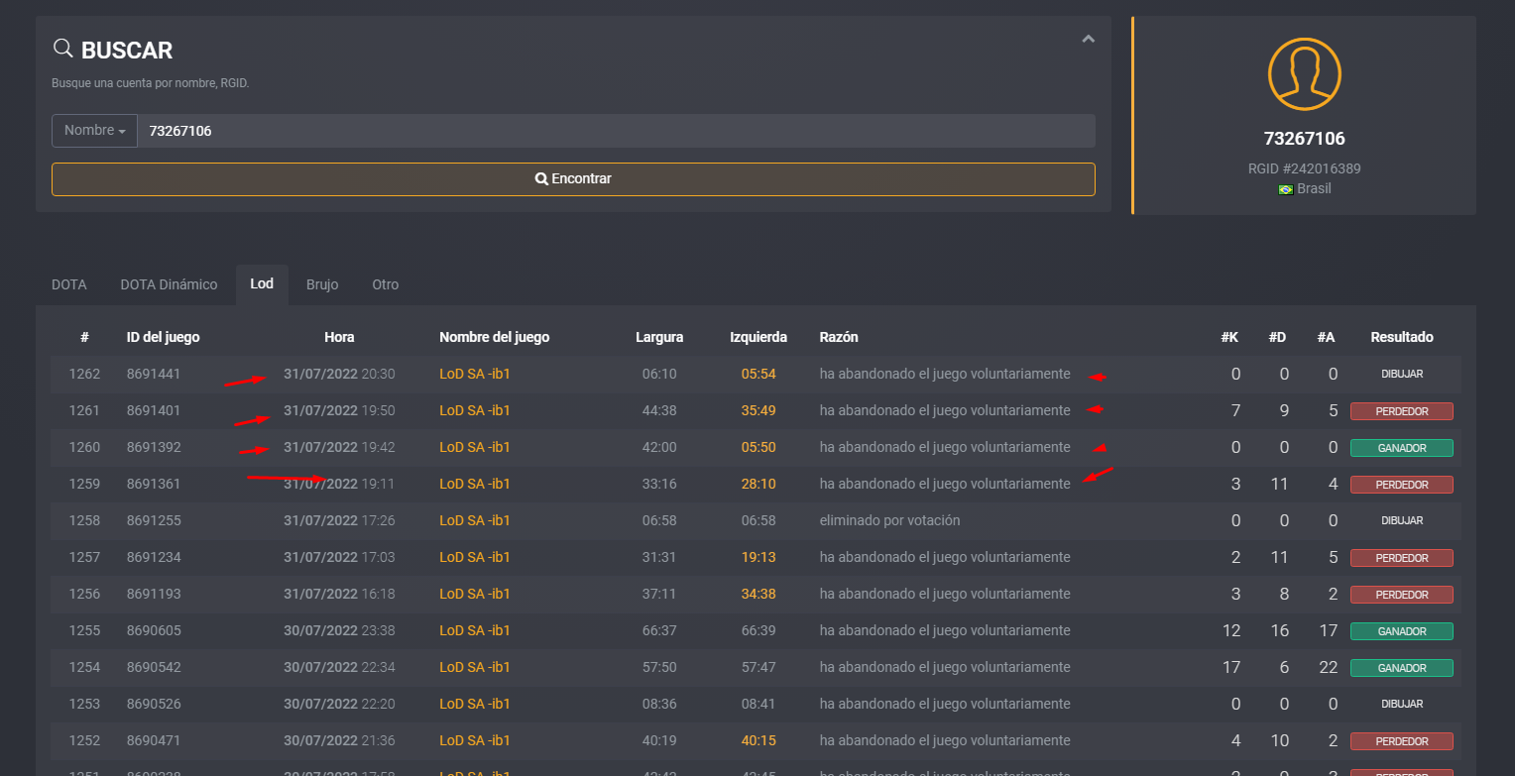This screenshot has width=1515, height=776.
Task: Click the ID del juego column header
Action: pyautogui.click(x=164, y=337)
